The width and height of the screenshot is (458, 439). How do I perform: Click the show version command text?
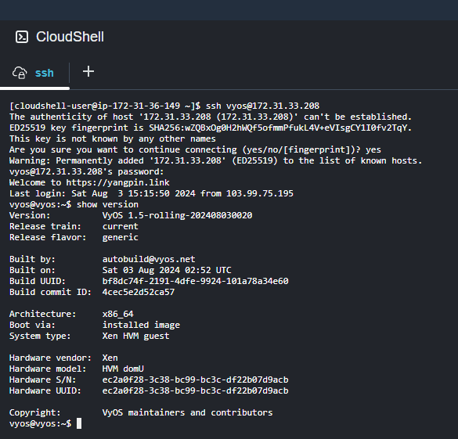(x=107, y=204)
